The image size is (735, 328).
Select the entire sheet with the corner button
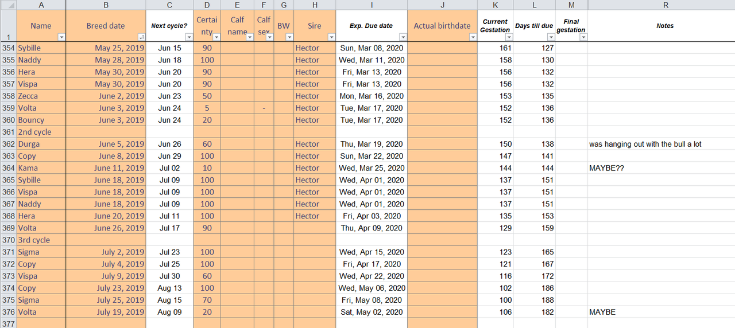[x=8, y=5]
